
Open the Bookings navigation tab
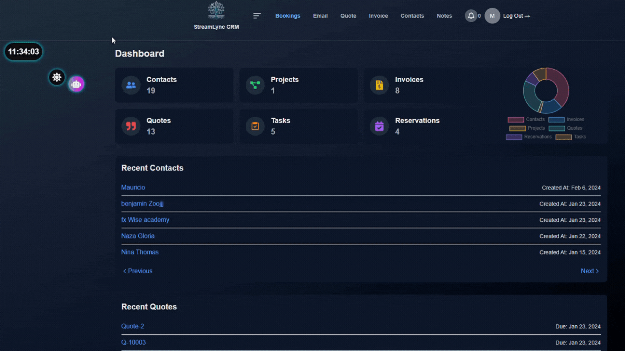tap(288, 15)
